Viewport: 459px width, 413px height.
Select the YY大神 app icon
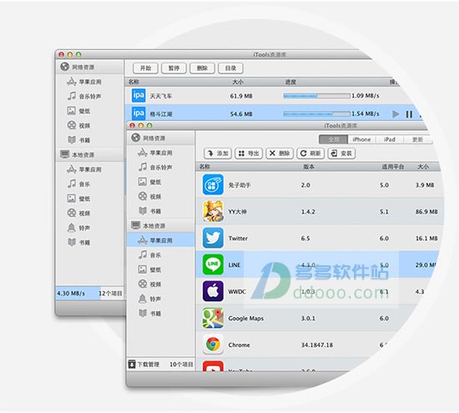coord(213,211)
